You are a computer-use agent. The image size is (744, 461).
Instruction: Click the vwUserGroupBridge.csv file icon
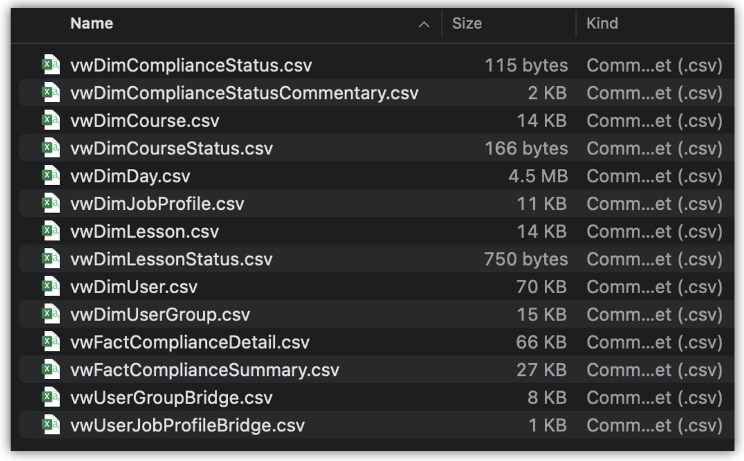[x=51, y=397]
